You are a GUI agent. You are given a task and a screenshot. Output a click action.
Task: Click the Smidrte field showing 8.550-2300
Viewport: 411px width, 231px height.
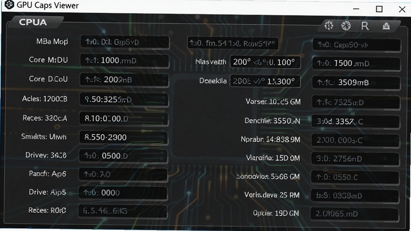click(x=123, y=137)
